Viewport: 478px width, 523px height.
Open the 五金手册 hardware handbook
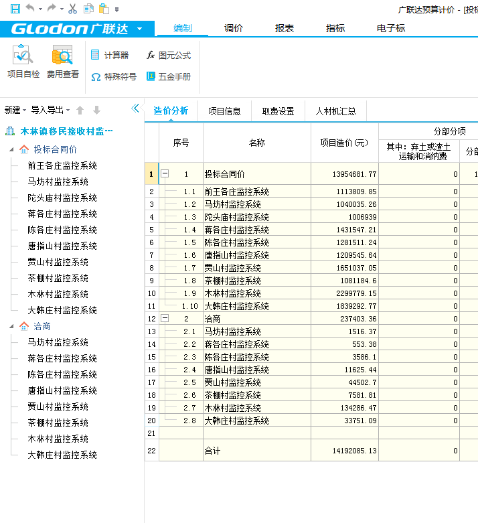click(x=169, y=77)
